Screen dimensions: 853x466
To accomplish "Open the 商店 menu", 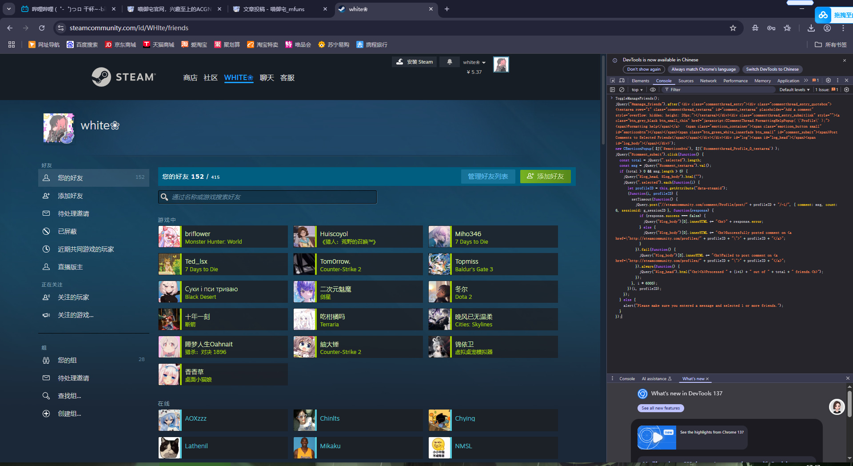I will click(190, 78).
